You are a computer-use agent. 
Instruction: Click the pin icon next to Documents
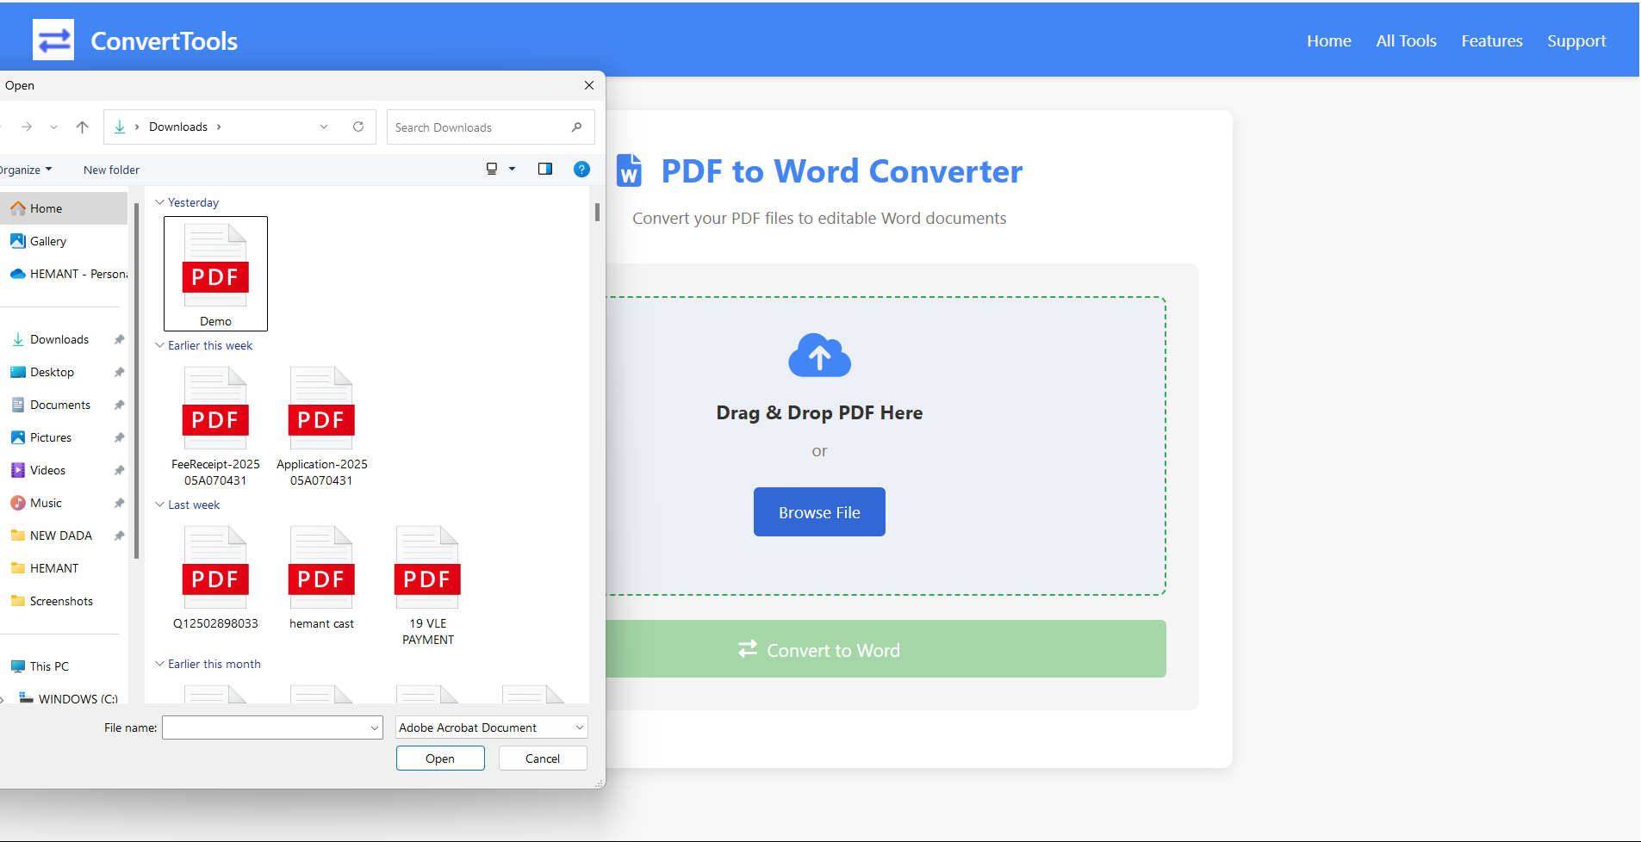119,405
